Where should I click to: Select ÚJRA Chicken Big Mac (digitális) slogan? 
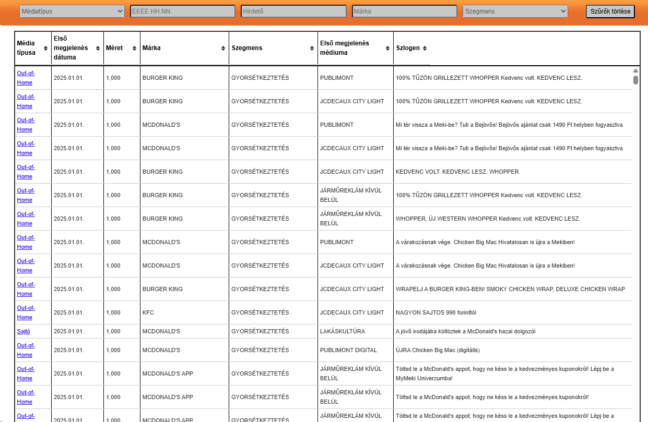(x=438, y=350)
